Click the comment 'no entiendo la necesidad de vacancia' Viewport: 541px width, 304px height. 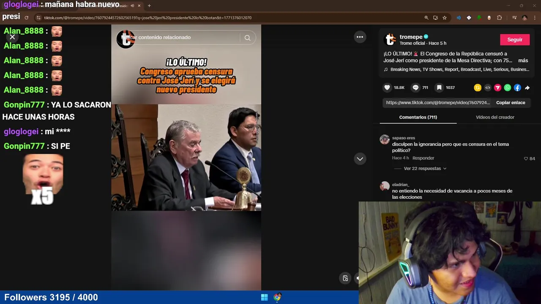452,194
